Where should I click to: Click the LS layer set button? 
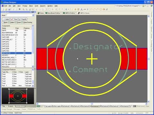coord(42,106)
